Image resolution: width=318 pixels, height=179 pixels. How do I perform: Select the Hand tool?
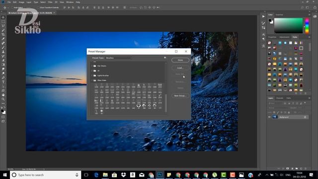coord(3,95)
